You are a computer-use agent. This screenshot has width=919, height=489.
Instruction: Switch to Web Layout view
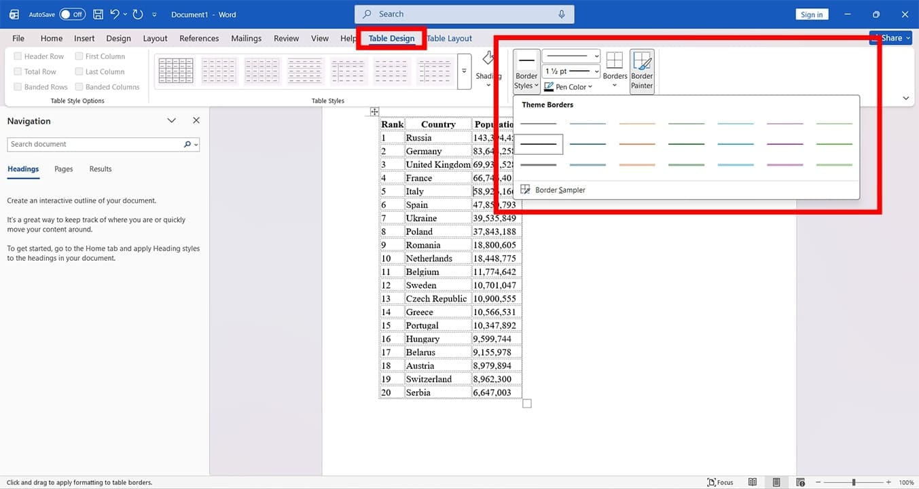(800, 482)
